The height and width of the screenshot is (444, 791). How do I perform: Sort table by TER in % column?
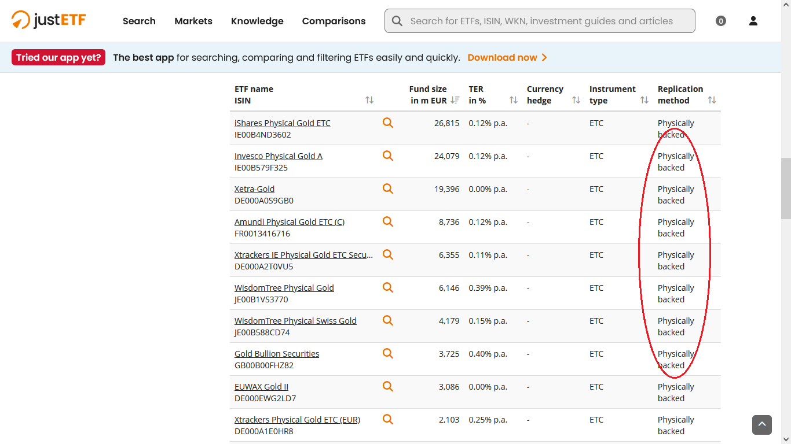513,100
